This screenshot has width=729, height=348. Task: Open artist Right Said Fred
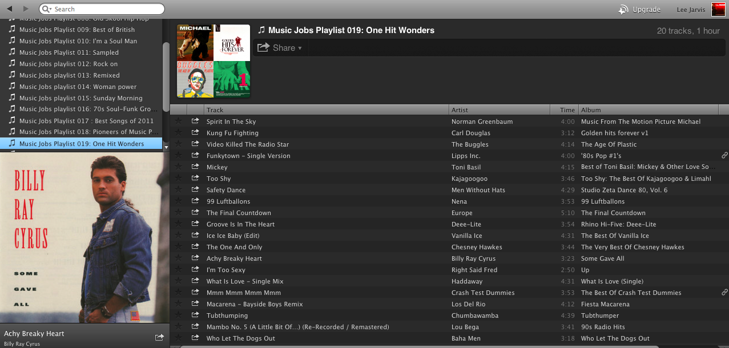[474, 270]
